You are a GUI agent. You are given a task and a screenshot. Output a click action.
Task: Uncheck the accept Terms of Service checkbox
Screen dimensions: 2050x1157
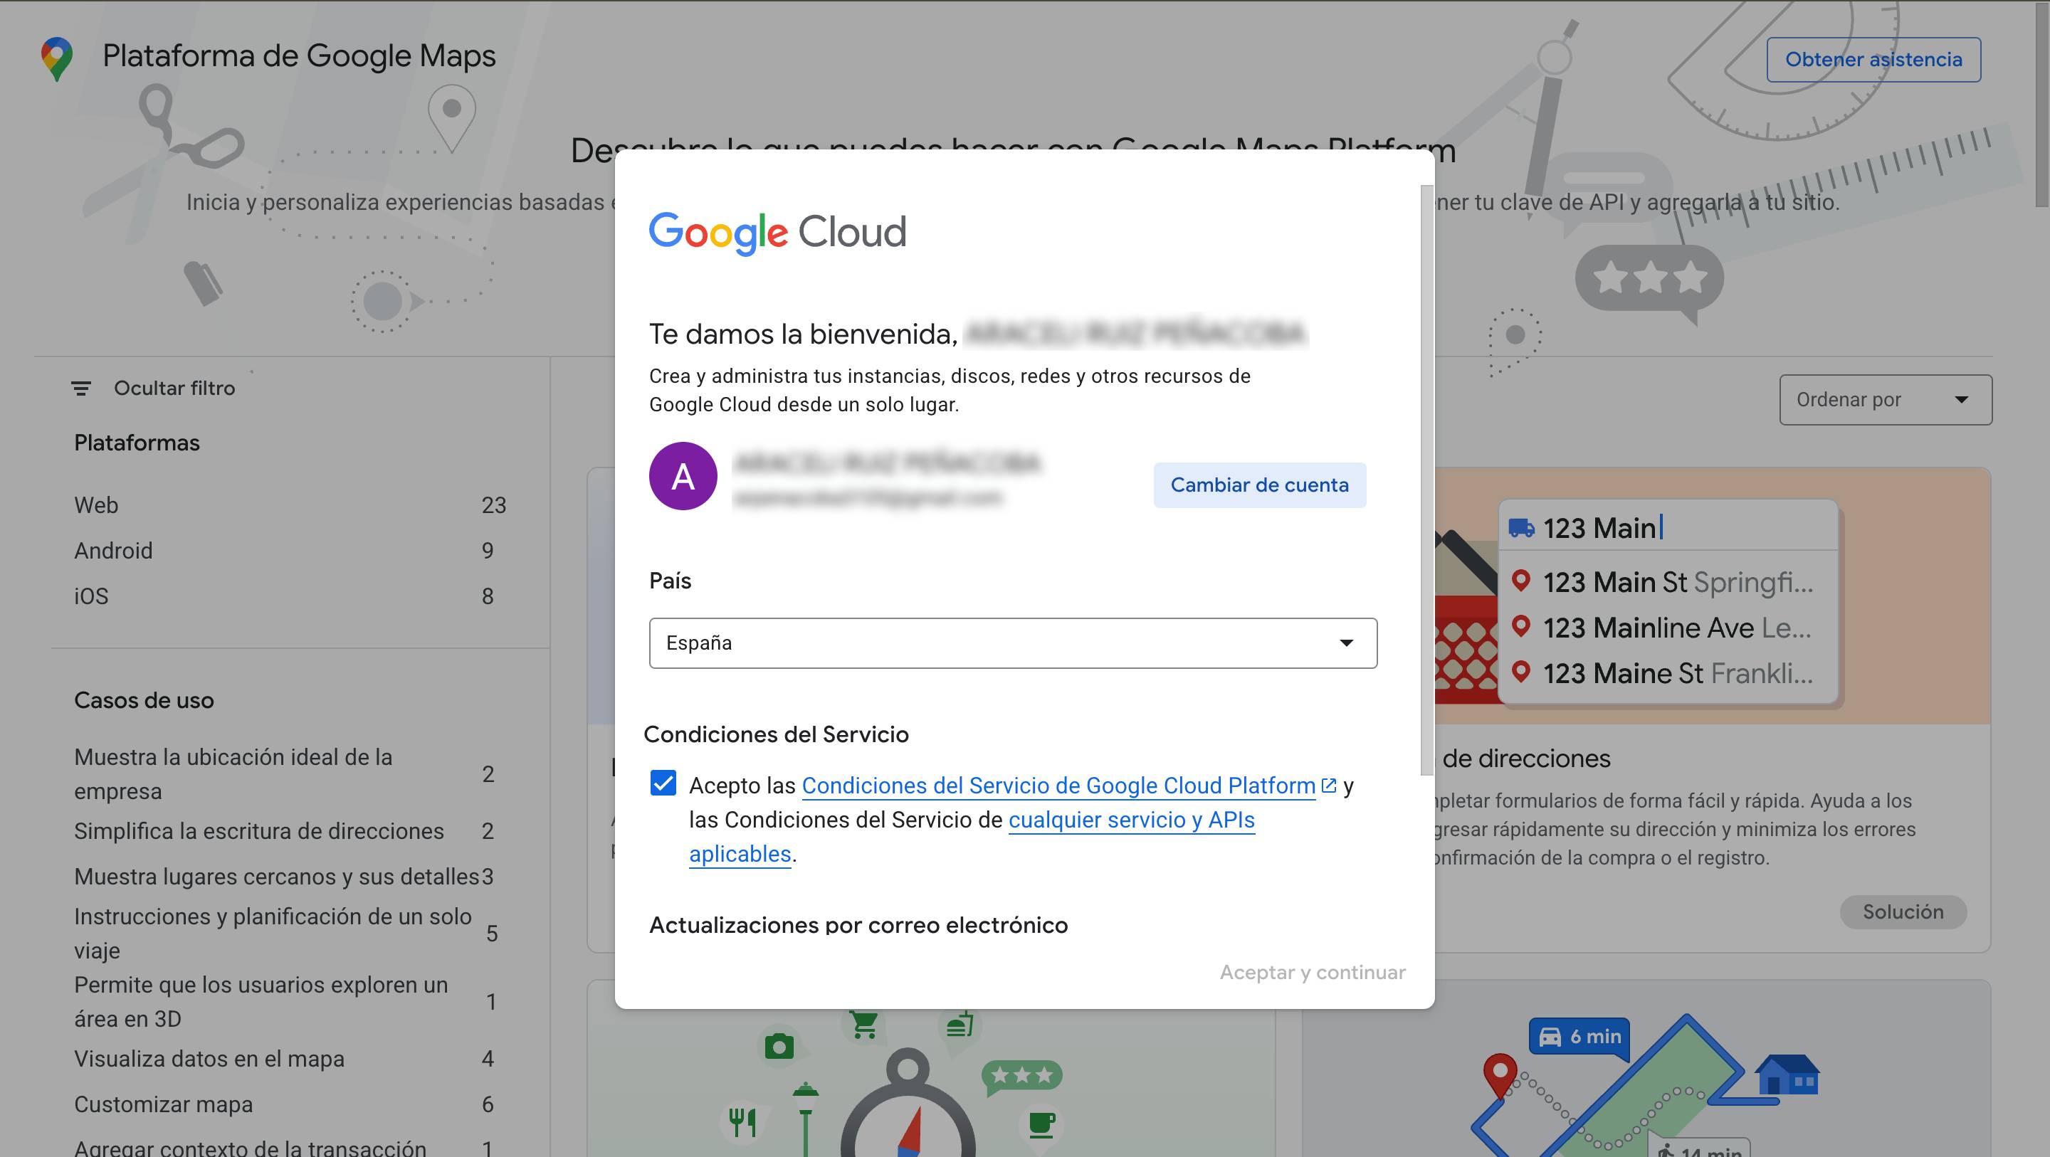pos(663,783)
